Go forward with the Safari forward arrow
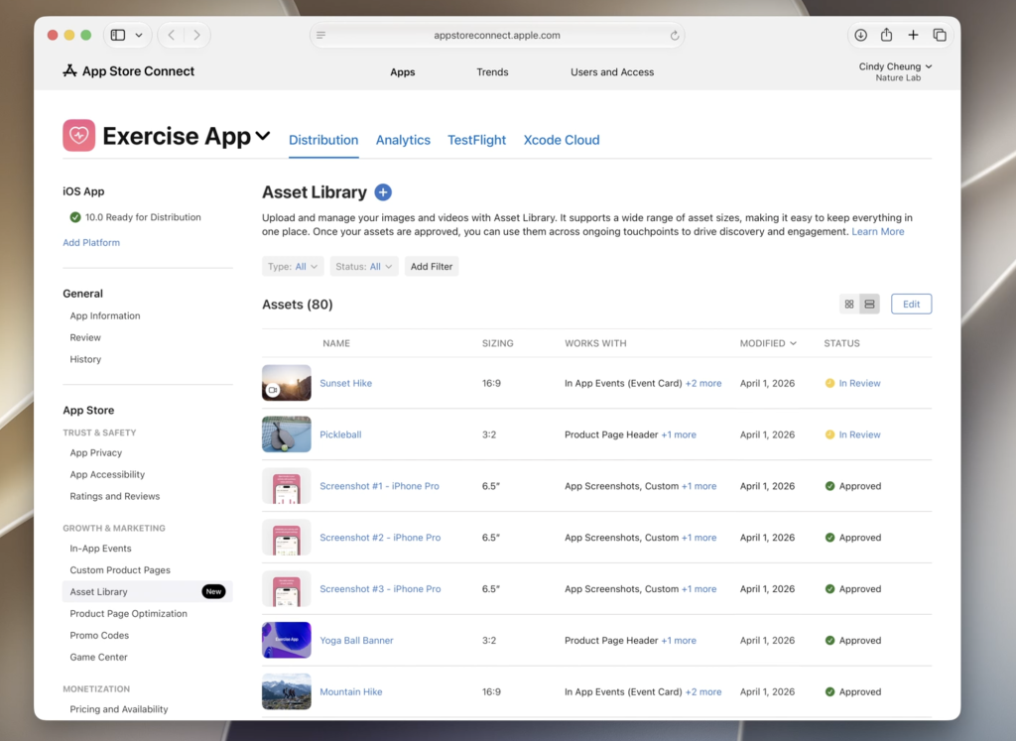The width and height of the screenshot is (1016, 741). (x=197, y=35)
